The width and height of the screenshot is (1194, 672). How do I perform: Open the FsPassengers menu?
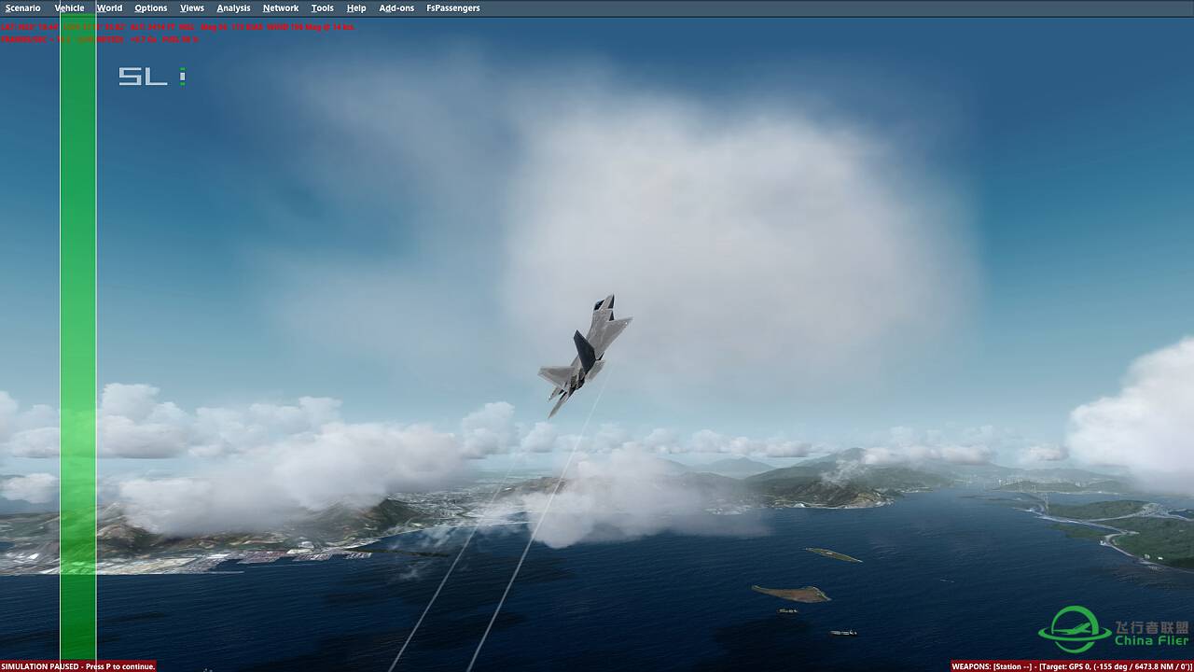click(453, 8)
